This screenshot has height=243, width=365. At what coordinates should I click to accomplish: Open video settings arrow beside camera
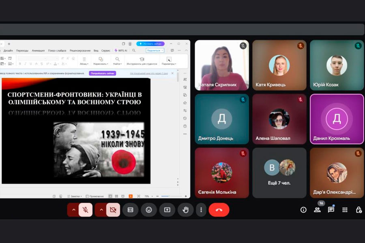tap(101, 210)
